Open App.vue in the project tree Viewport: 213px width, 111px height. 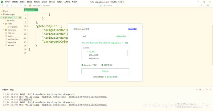pyautogui.click(x=11, y=33)
